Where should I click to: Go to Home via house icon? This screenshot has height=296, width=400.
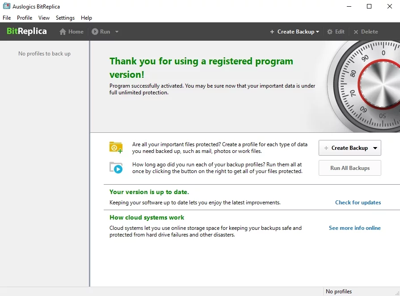63,32
